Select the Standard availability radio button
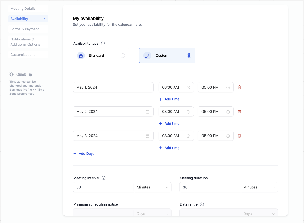This screenshot has height=223, width=304. (x=123, y=56)
